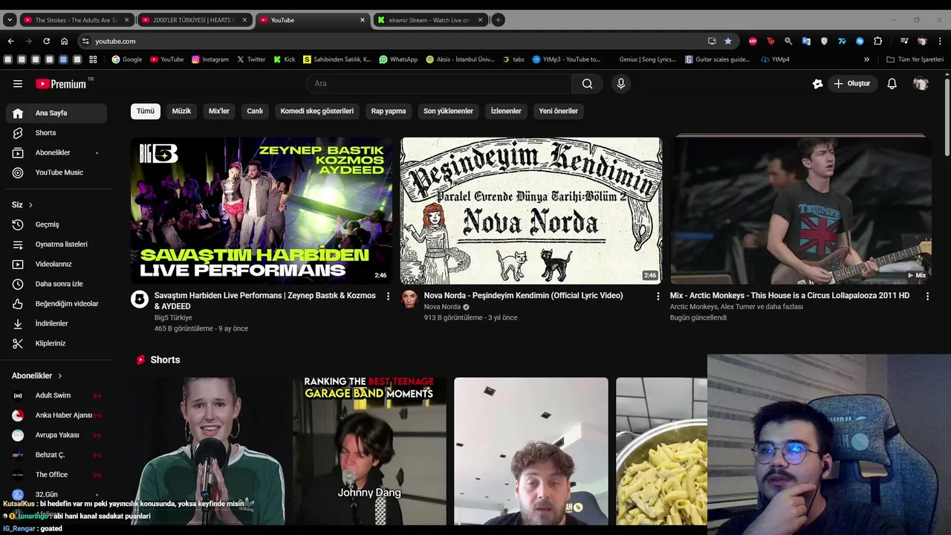Open the Instagram bookmark

pos(210,59)
